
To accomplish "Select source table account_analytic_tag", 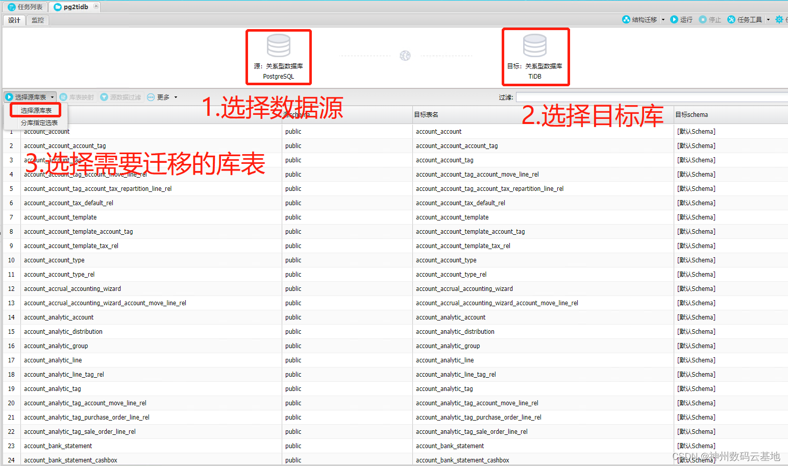I will tap(52, 389).
